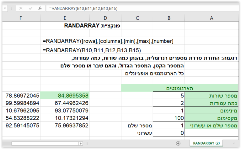Click the description line starting with דוגמה

154,58
